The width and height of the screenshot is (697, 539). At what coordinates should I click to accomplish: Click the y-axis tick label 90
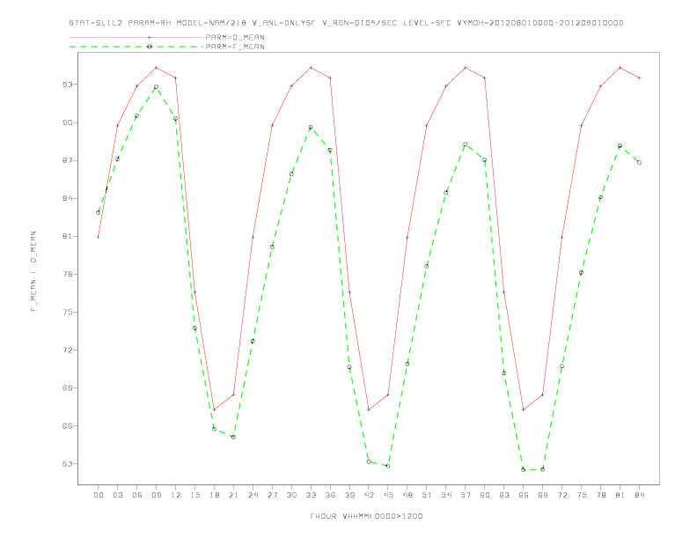pos(68,122)
